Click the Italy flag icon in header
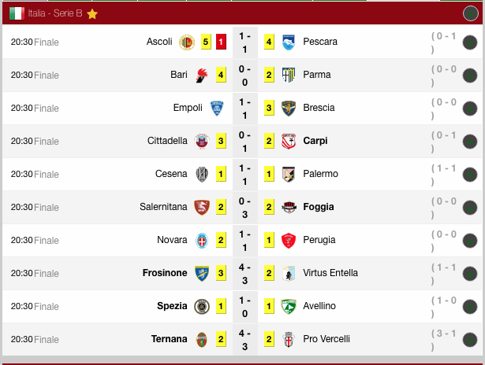Image resolution: width=485 pixels, height=365 pixels. tap(17, 13)
